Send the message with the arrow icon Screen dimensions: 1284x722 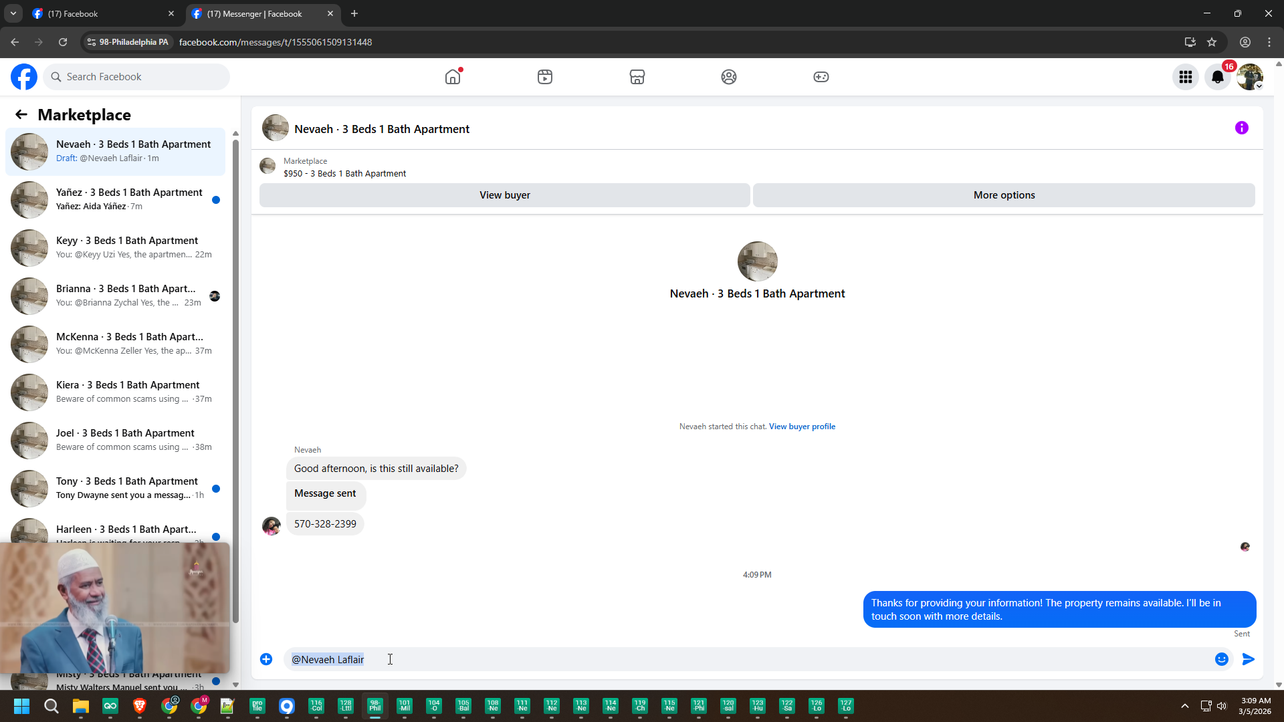(x=1249, y=659)
